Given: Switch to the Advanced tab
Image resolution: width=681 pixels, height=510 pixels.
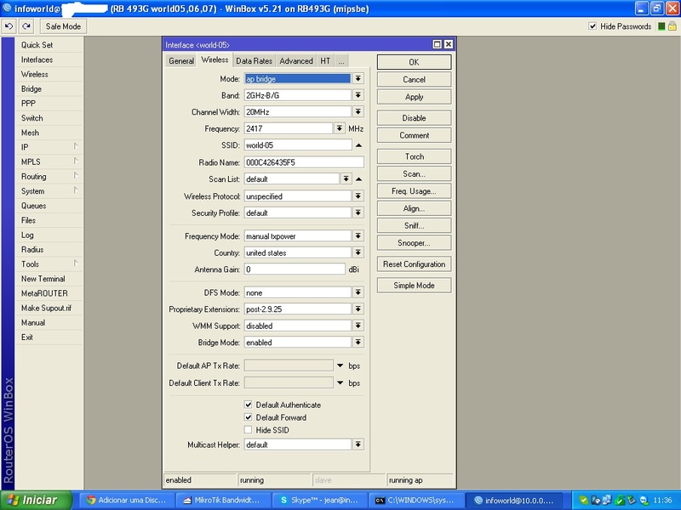Looking at the screenshot, I should pyautogui.click(x=295, y=60).
